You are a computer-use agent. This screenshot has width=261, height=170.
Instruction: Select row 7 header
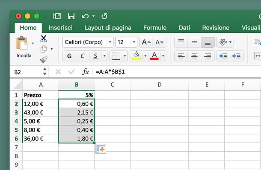[x=16, y=147]
